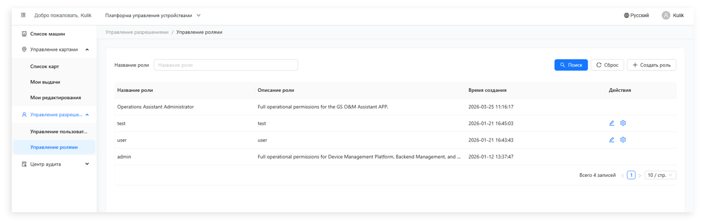Collapse the sidebar with the menu fold icon
The height and width of the screenshot is (224, 702).
point(23,15)
